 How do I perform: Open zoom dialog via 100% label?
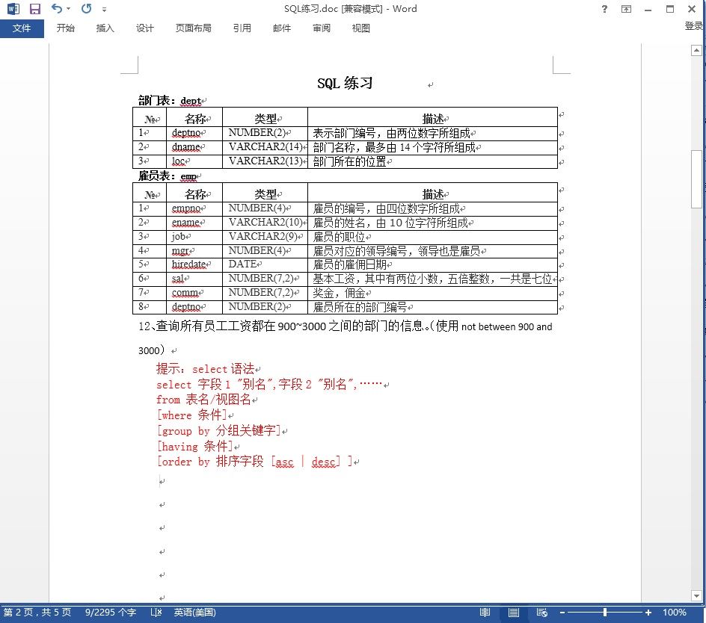(675, 613)
